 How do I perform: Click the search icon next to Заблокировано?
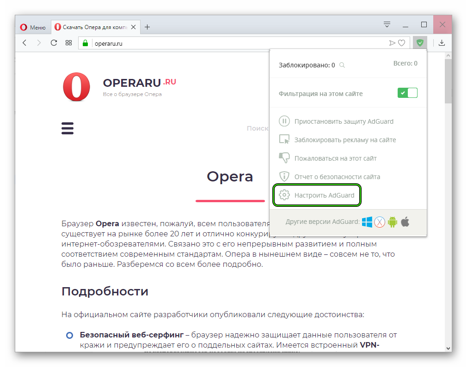coord(342,65)
